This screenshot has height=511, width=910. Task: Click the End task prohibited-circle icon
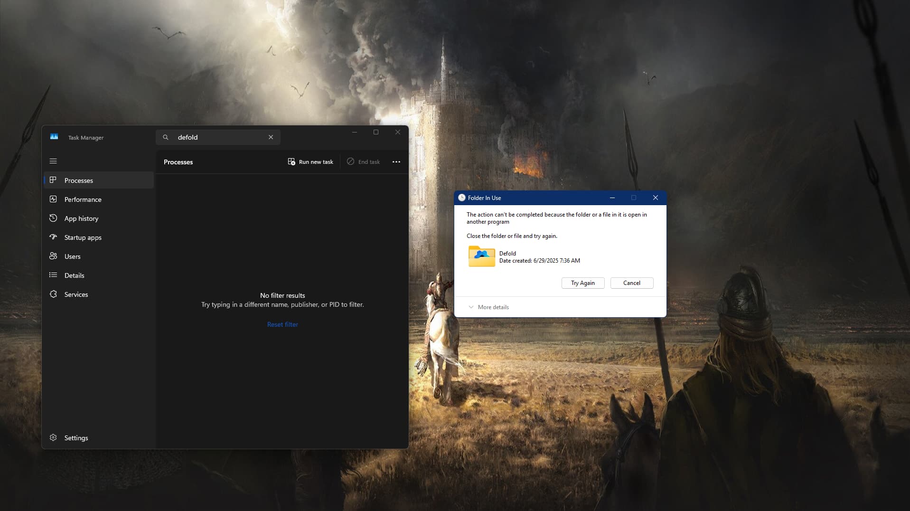tap(350, 161)
